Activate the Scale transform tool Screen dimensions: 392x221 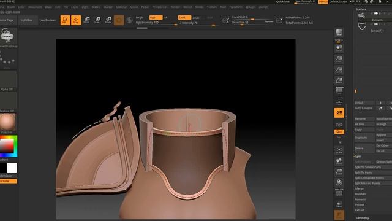97,20
